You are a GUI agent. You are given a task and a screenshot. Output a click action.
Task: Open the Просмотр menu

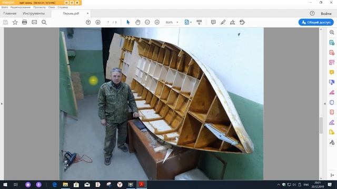click(39, 7)
